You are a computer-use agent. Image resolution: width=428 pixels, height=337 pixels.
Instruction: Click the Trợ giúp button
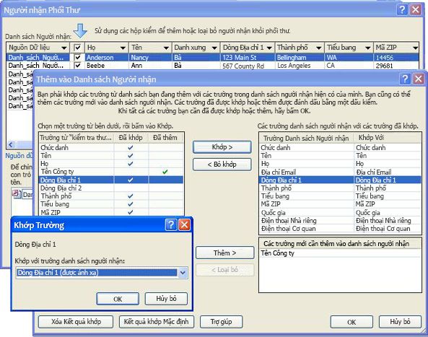221,322
